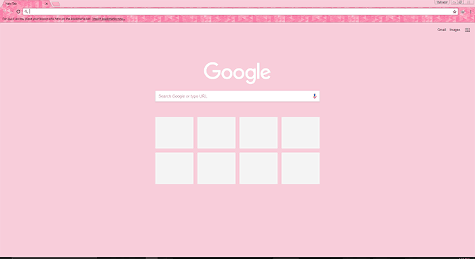Open the third tile in the top row
The image size is (475, 259).
click(x=259, y=132)
